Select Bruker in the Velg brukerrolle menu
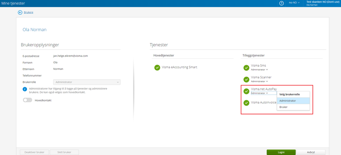The image size is (341, 155). (x=293, y=107)
